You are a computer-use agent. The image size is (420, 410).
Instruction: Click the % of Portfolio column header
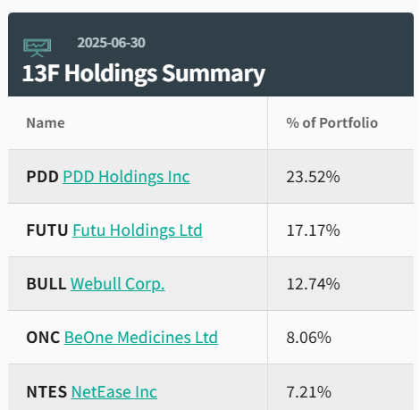(332, 123)
